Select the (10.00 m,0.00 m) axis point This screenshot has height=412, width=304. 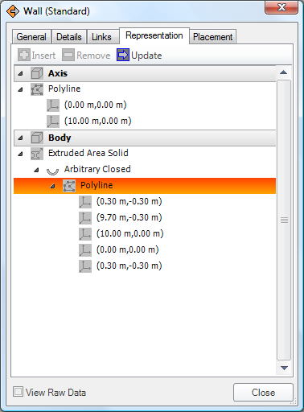pyautogui.click(x=97, y=121)
